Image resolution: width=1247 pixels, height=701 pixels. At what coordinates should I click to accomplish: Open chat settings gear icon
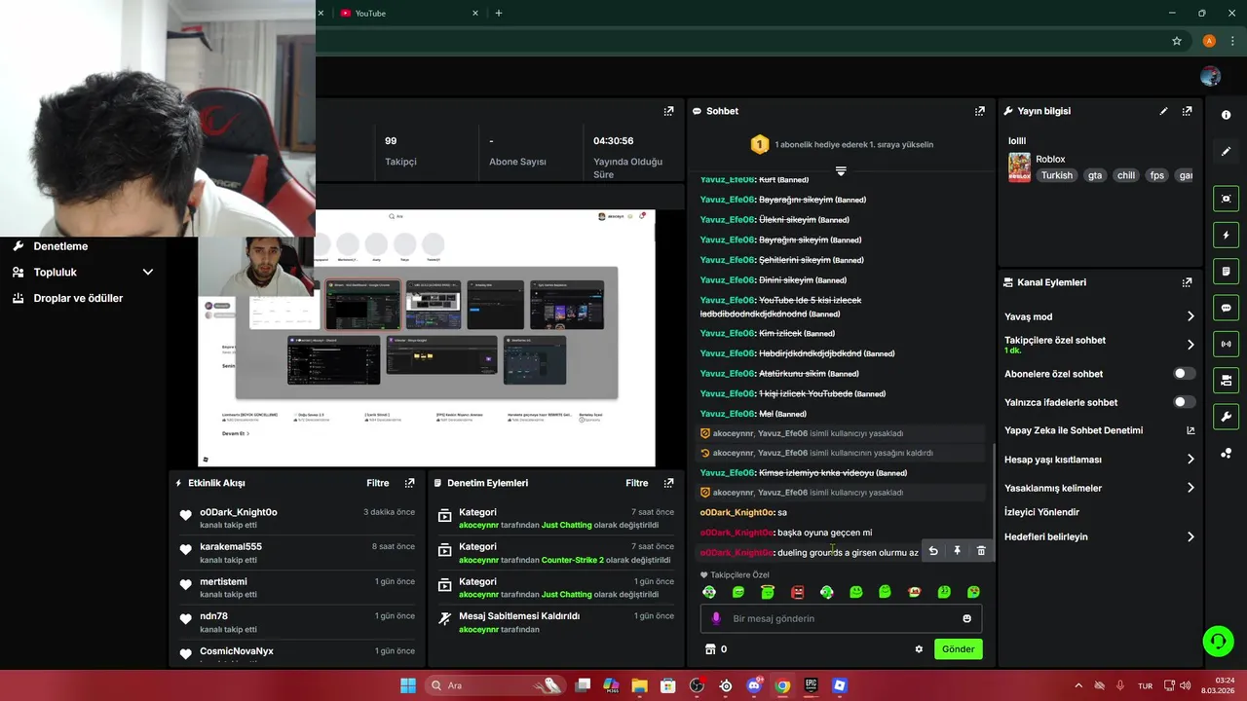919,649
